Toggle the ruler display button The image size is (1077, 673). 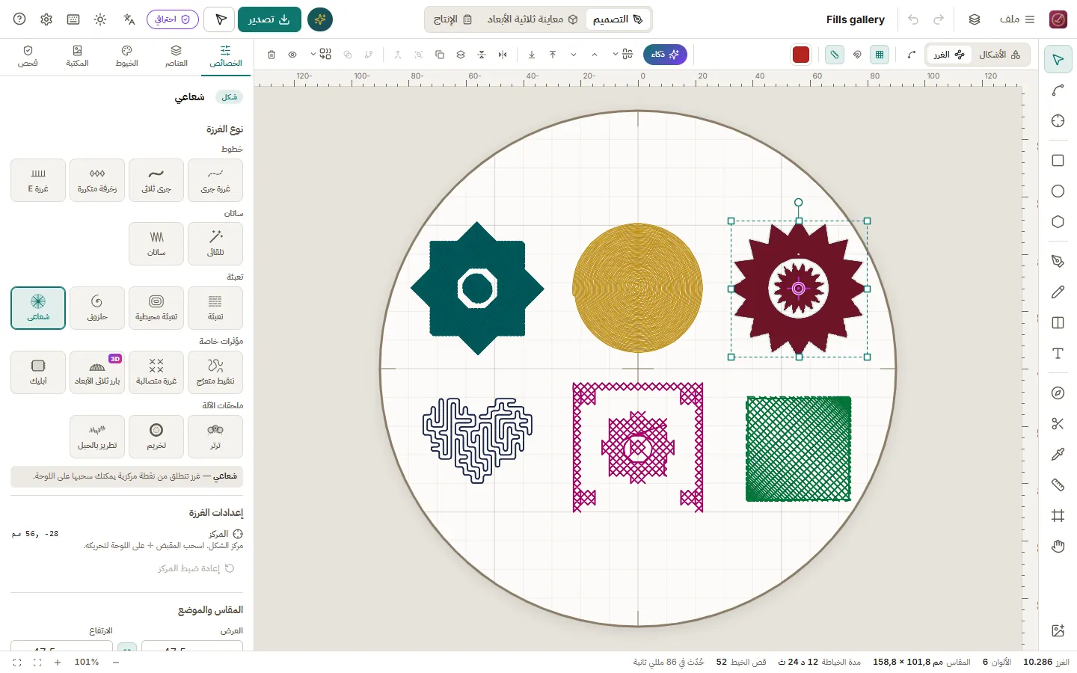click(x=835, y=55)
